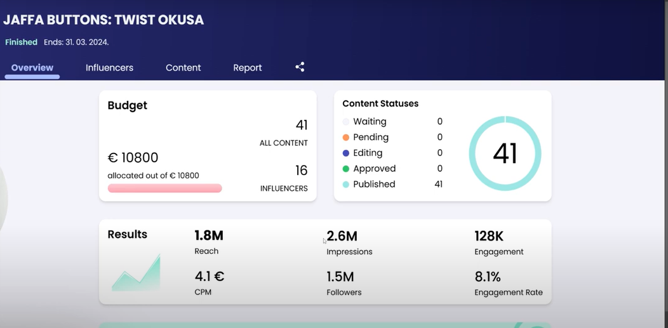Click the 41 All Content count
This screenshot has width=668, height=328.
click(x=301, y=125)
